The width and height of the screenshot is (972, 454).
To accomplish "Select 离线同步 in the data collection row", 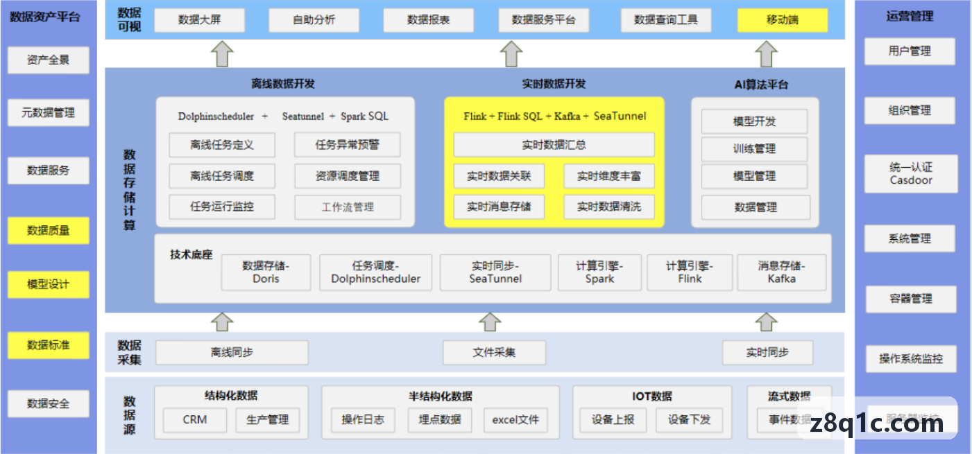I will coord(232,353).
